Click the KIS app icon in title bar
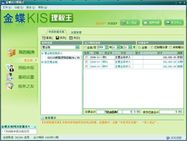 pyautogui.click(x=3, y=2)
